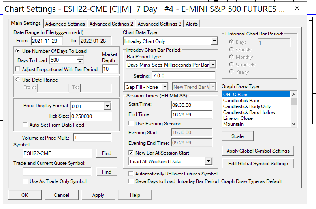Viewport: 316px width, 209px height.
Task: Open the Advanced Settings 2 tab
Action: point(111,24)
